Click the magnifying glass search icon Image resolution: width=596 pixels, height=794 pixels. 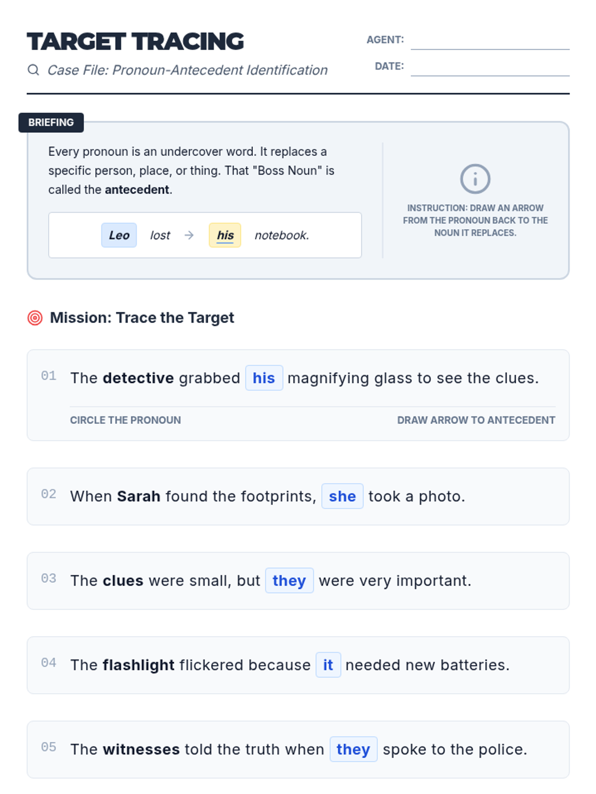coord(33,70)
